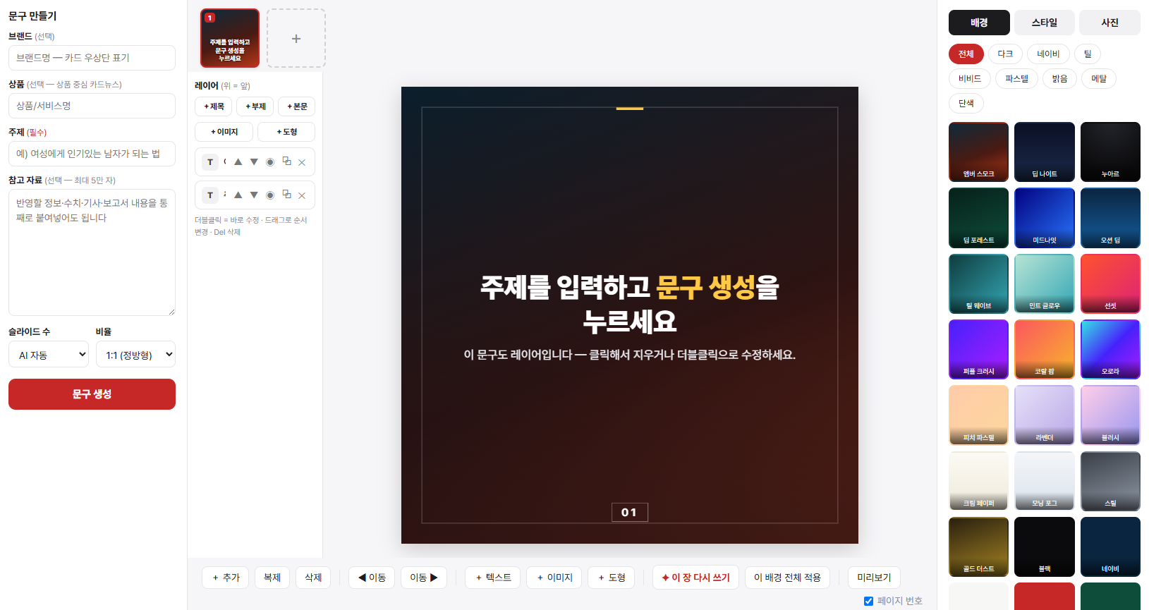Choose the 골드 더스트 background swatch
1149x610 pixels.
(979, 547)
